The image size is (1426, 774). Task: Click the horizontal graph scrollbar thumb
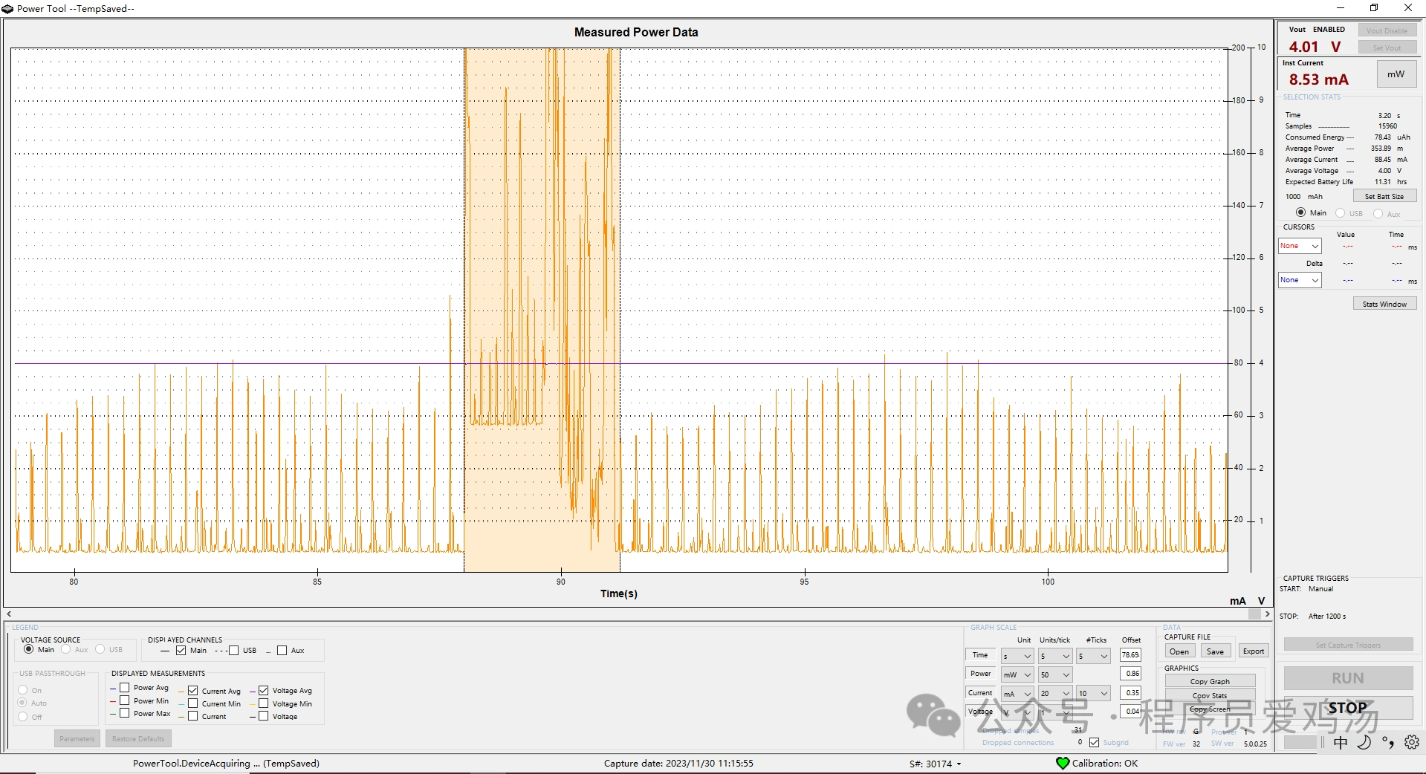pos(1254,614)
